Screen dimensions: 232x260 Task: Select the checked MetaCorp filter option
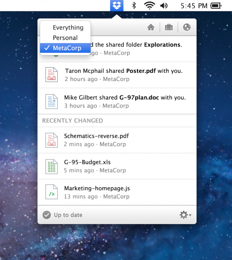click(x=65, y=48)
